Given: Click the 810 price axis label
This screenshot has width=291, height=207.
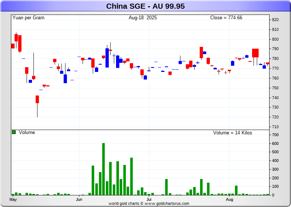Looking at the screenshot, I should coord(275,30).
